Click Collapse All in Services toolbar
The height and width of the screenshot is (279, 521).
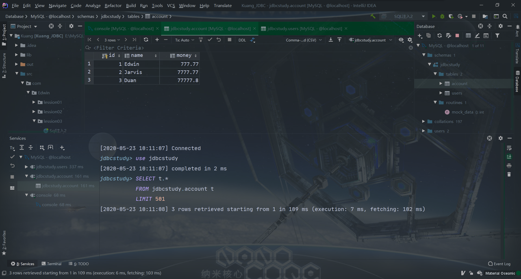pyautogui.click(x=31, y=148)
